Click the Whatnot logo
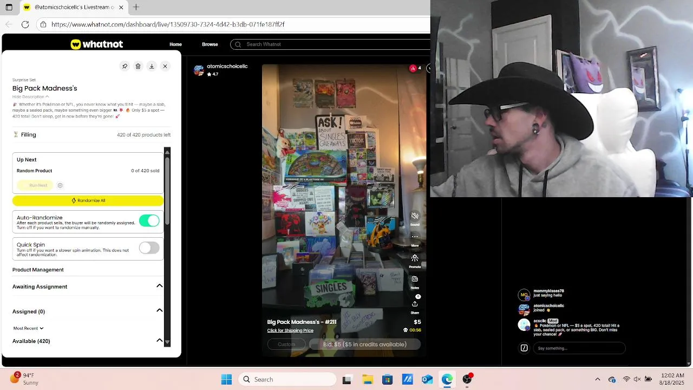The width and height of the screenshot is (693, 390). pyautogui.click(x=97, y=44)
